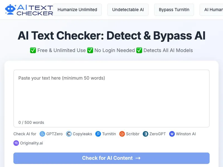The height and width of the screenshot is (167, 223).
Task: Click the 0 / 500 words counter
Action: [x=31, y=122]
